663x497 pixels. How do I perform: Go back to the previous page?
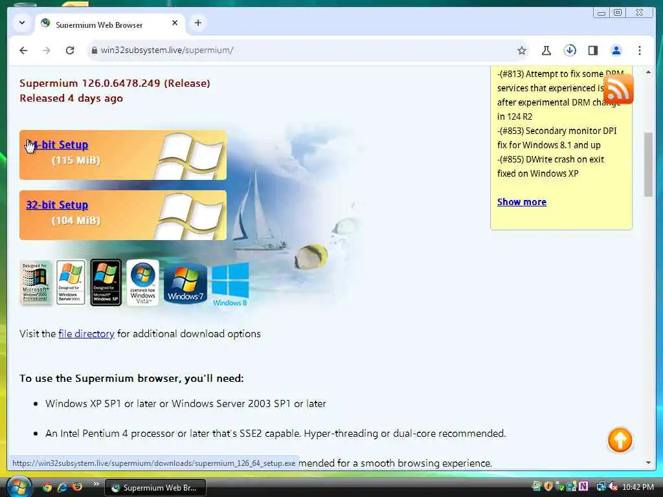(x=23, y=50)
